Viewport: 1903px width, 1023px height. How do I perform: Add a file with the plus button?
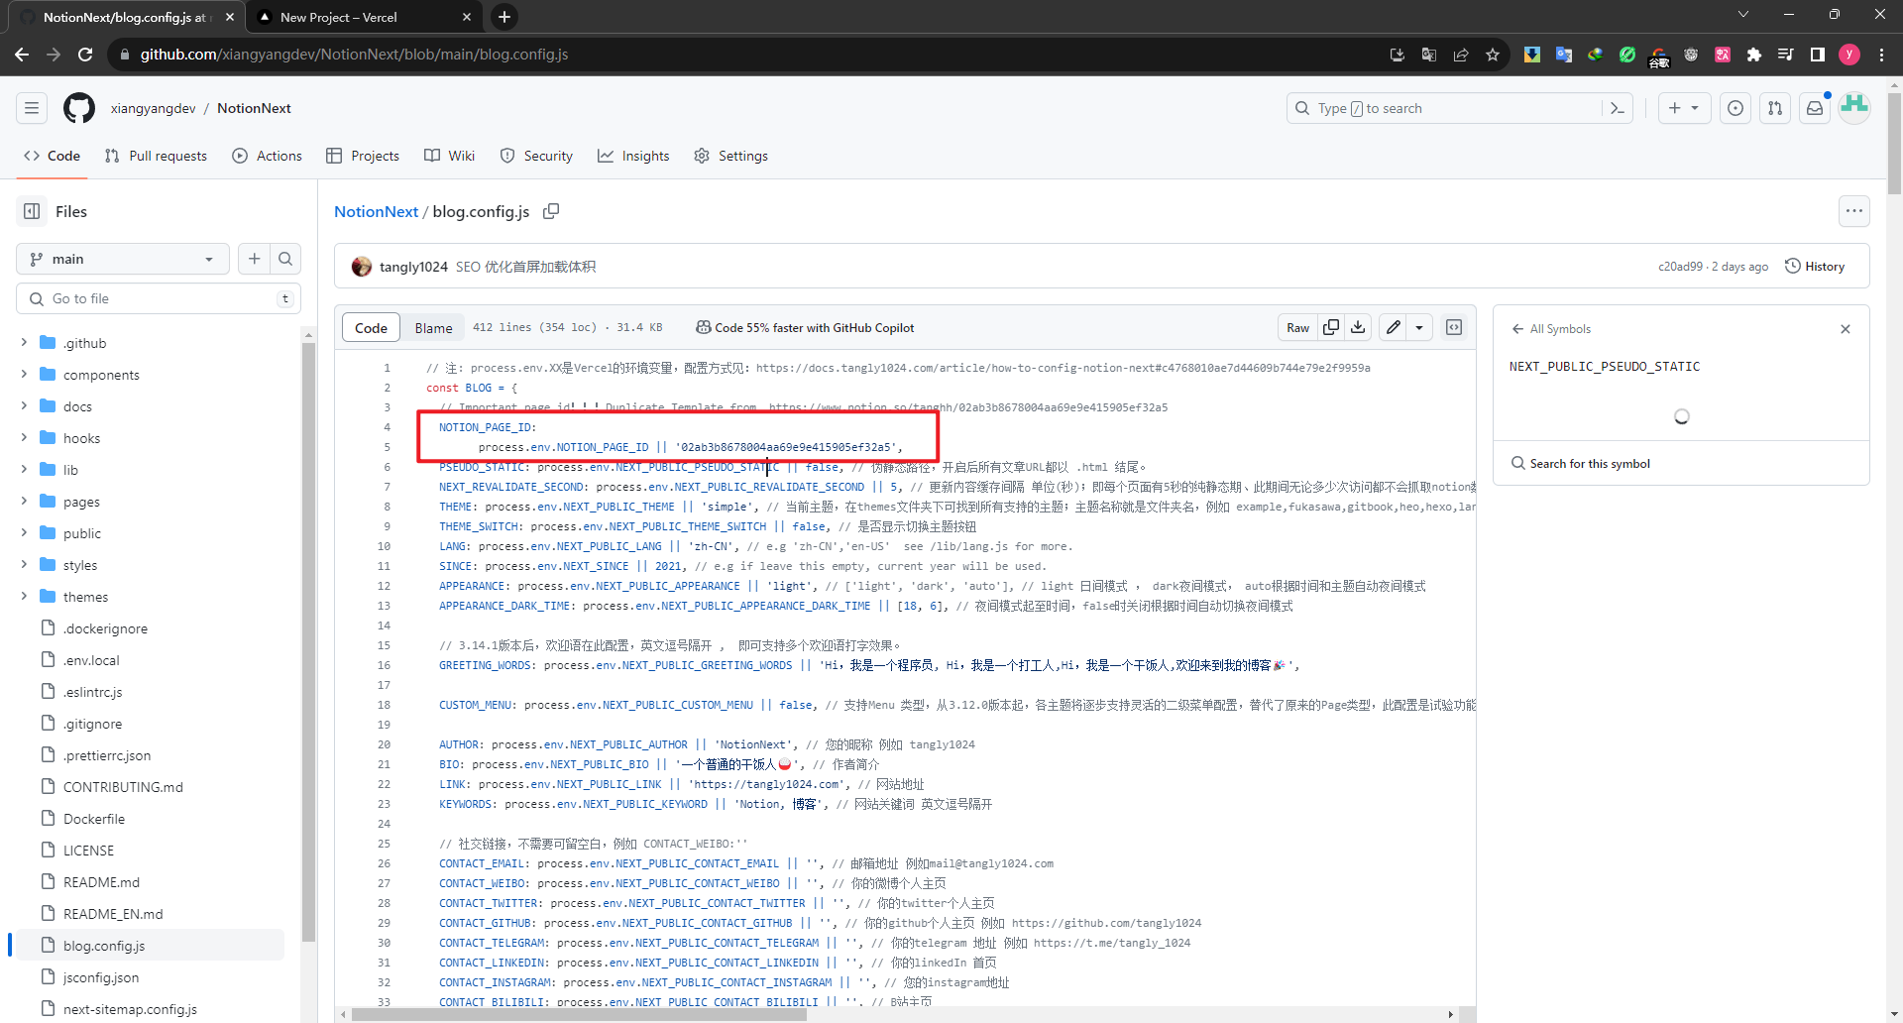coord(255,259)
